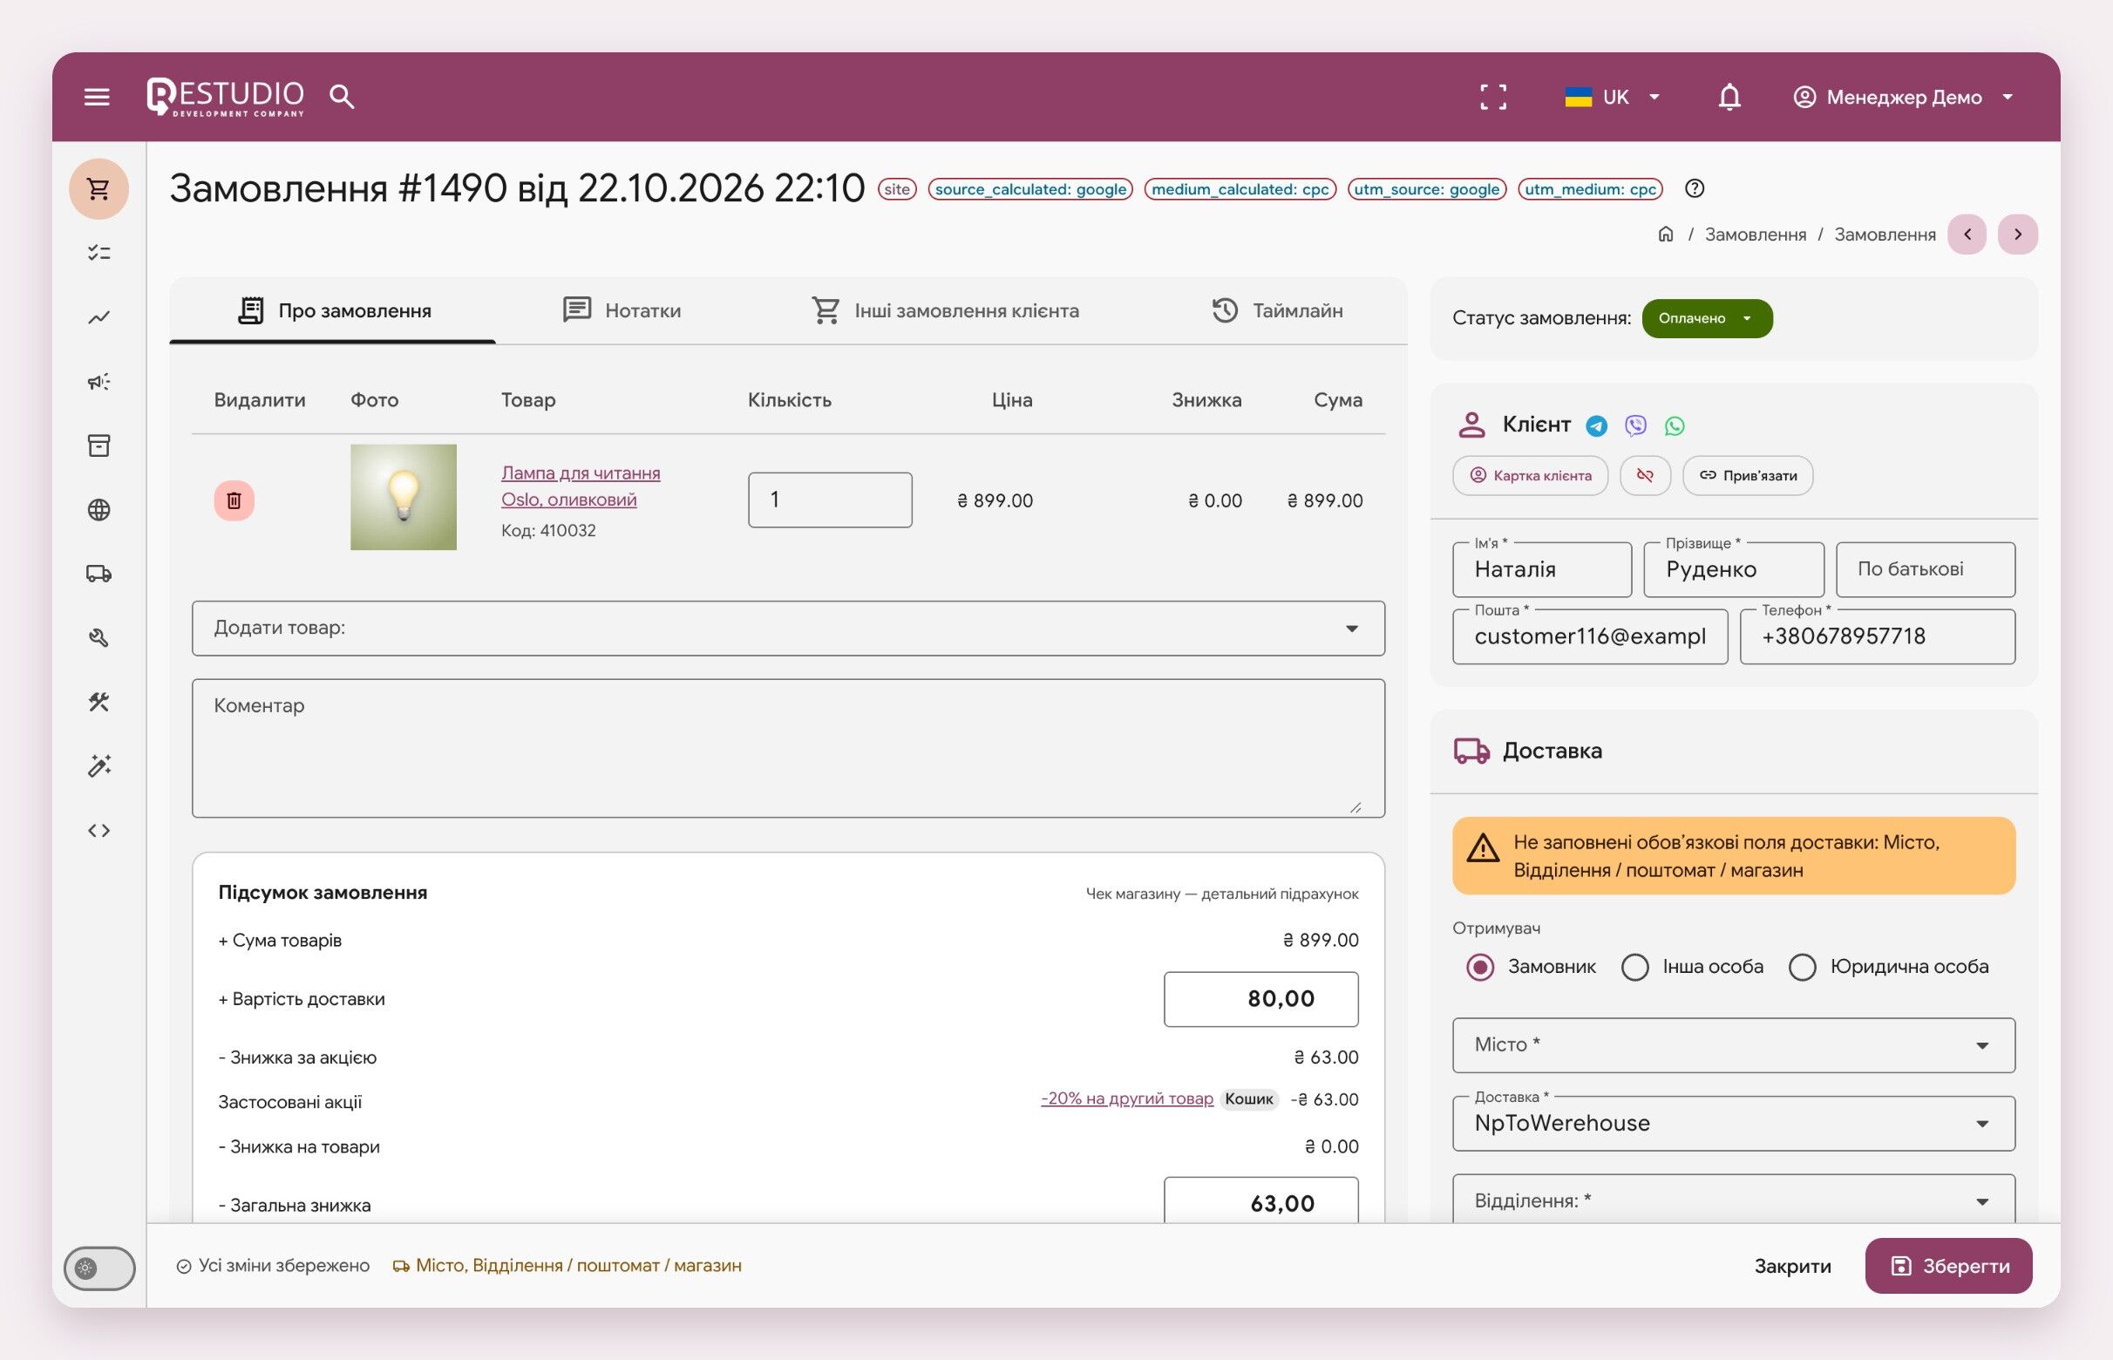Open the globe sidebar icon

99,509
